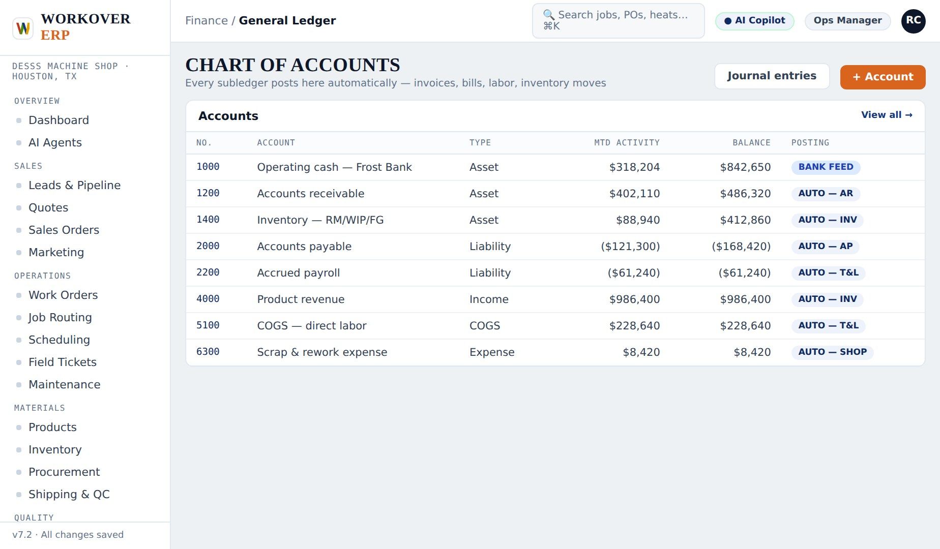Open Work Orders section
Image resolution: width=940 pixels, height=549 pixels.
pos(63,295)
